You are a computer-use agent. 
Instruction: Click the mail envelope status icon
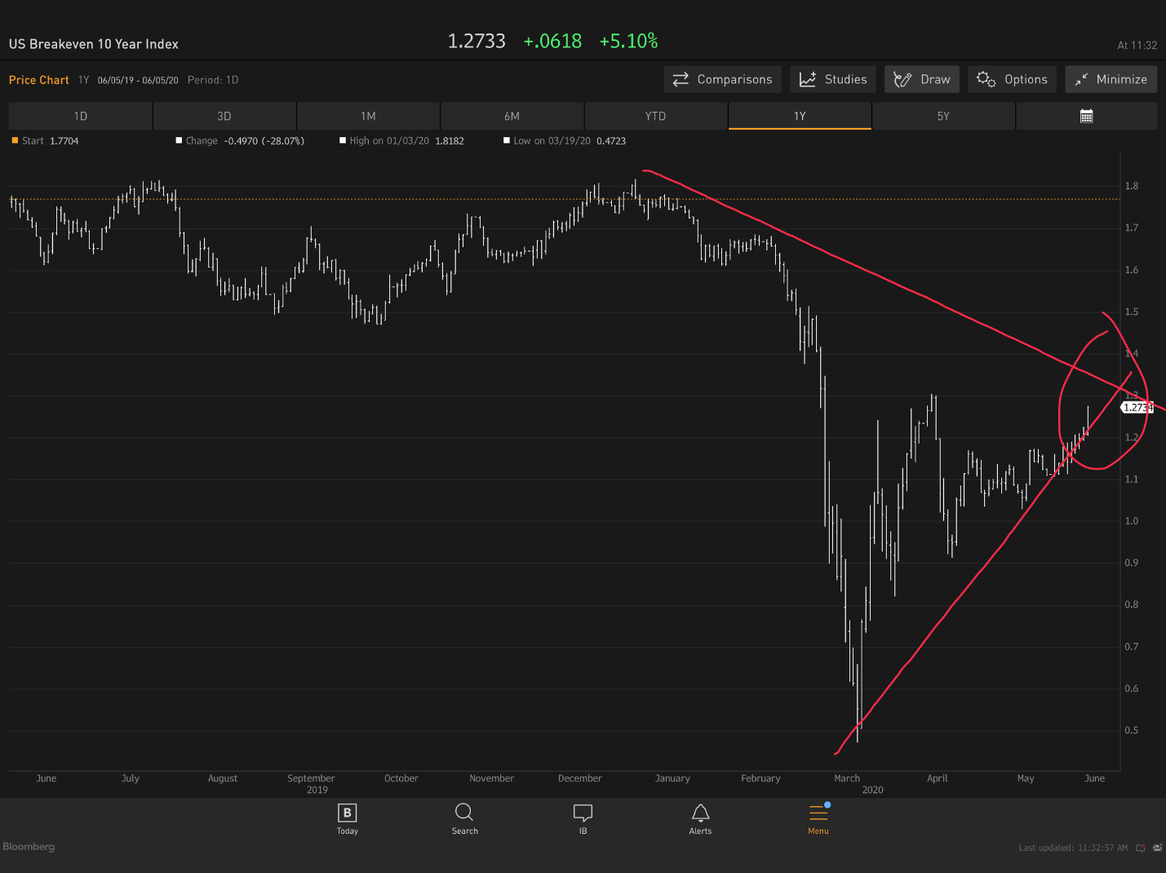pos(1157,848)
